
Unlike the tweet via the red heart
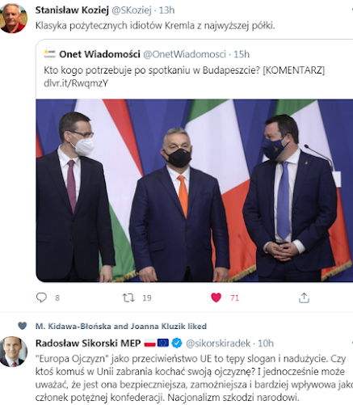(x=216, y=297)
